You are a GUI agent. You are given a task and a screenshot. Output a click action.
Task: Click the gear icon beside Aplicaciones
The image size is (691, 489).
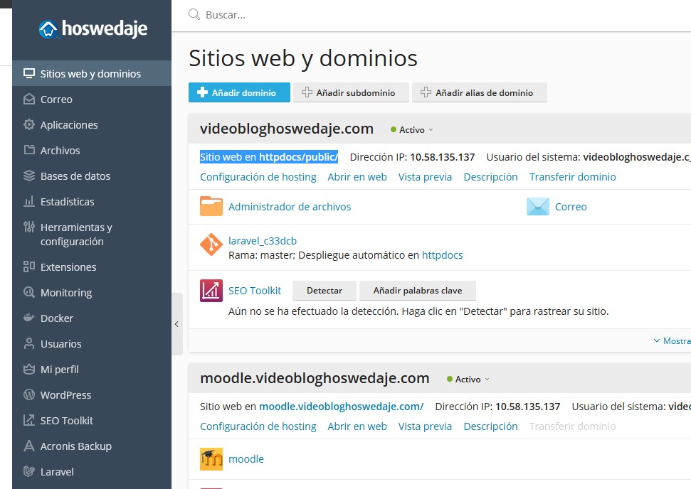29,124
